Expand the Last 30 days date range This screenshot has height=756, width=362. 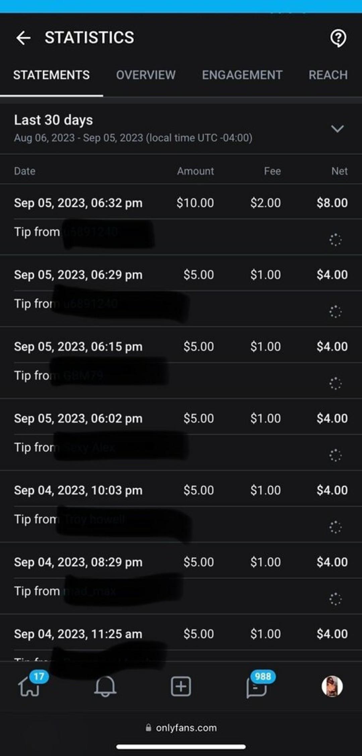(x=337, y=129)
